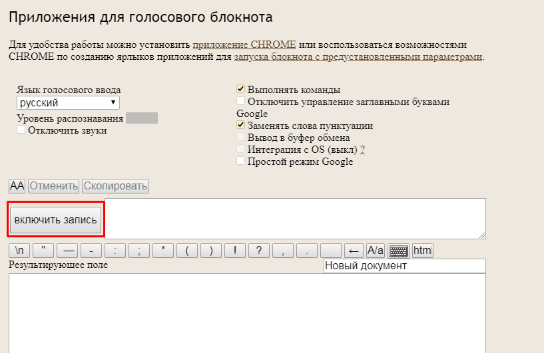Enable Простой режим Google checkbox
The height and width of the screenshot is (353, 544).
pyautogui.click(x=241, y=161)
